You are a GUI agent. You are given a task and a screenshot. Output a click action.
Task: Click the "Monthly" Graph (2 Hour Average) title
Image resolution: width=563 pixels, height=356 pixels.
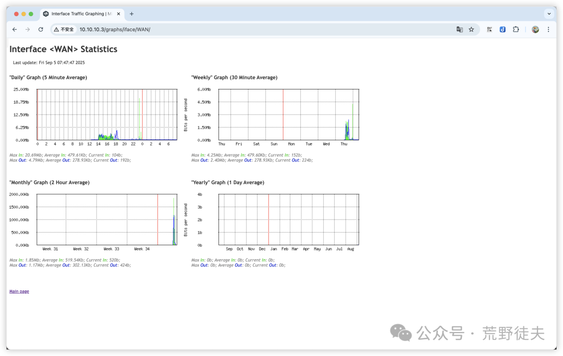point(50,183)
